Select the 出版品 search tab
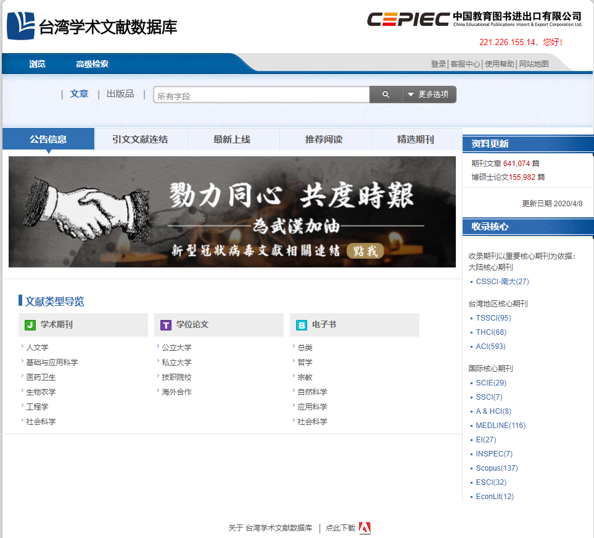Viewport: 594px width, 538px height. [x=120, y=94]
